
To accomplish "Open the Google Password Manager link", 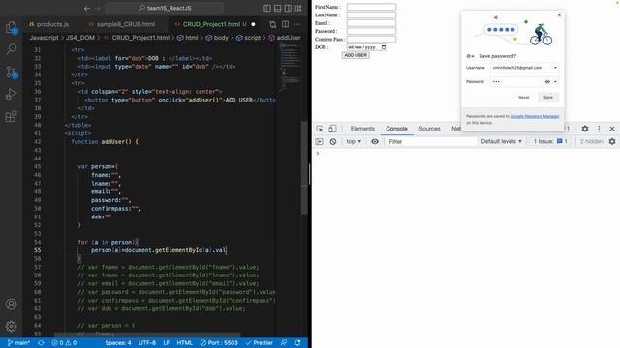I will pyautogui.click(x=535, y=116).
